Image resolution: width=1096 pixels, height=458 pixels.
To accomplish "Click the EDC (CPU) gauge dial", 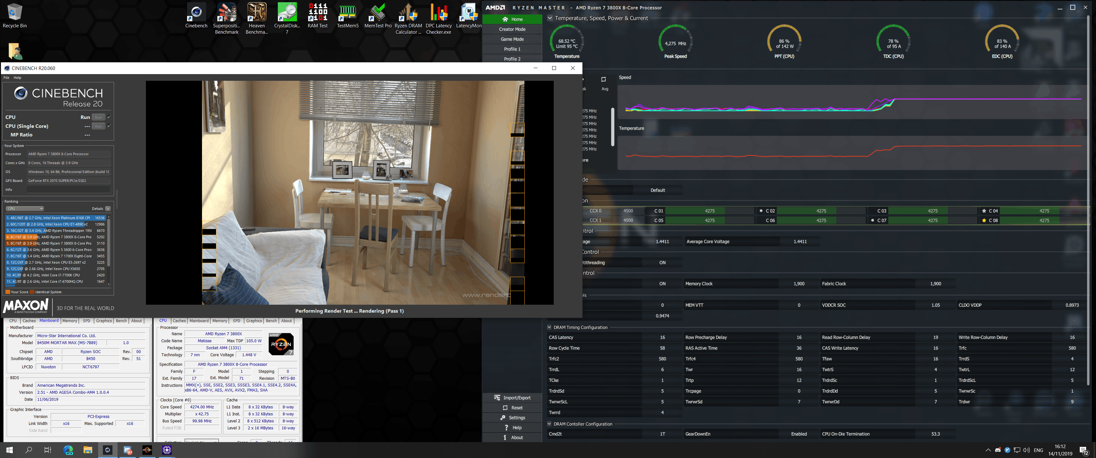I will (1002, 42).
